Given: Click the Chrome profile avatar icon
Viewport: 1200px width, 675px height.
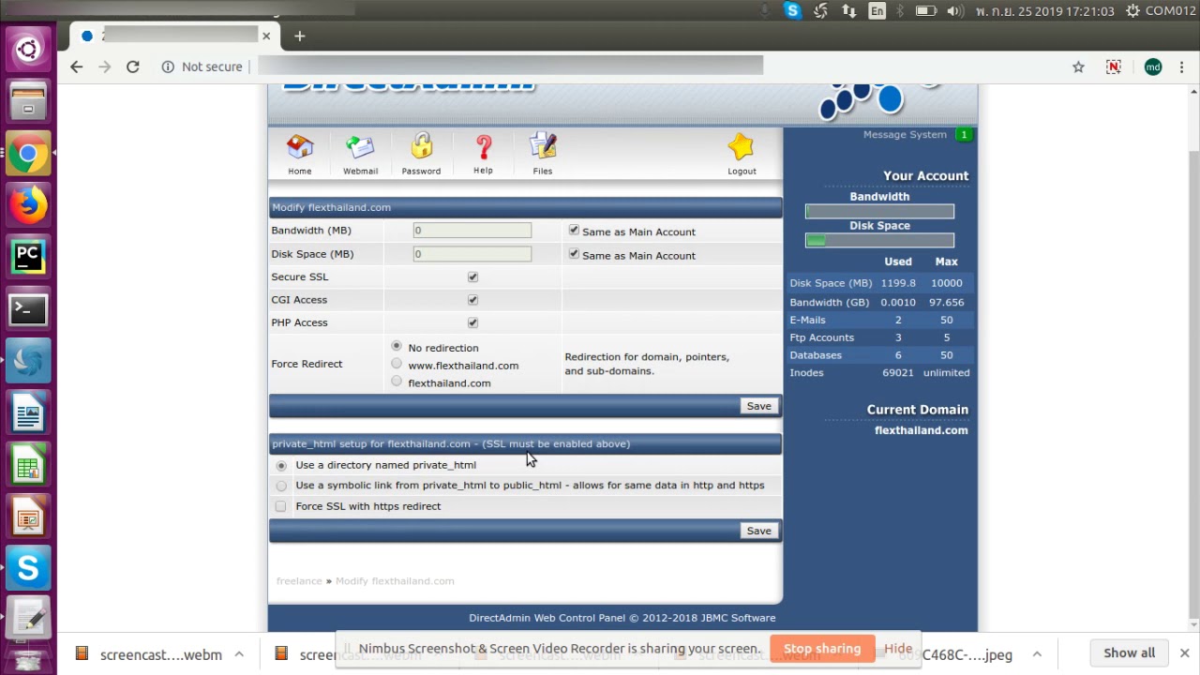Looking at the screenshot, I should 1153,67.
